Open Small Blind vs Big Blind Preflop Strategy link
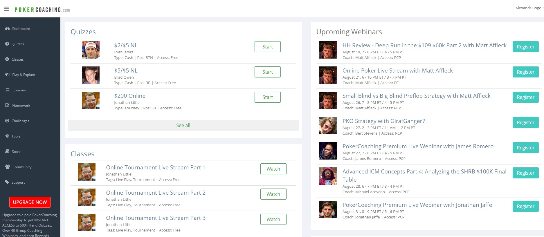The height and width of the screenshot is (237, 544). [x=416, y=96]
